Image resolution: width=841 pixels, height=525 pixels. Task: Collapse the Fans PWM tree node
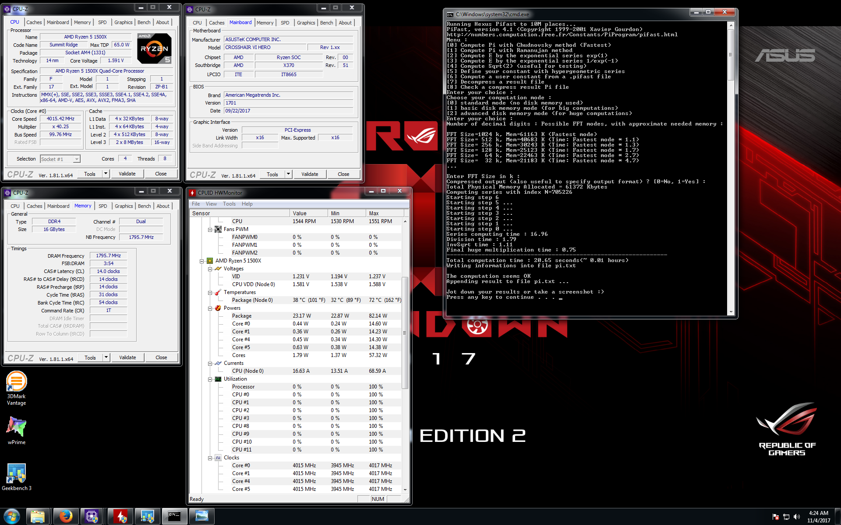pos(210,229)
